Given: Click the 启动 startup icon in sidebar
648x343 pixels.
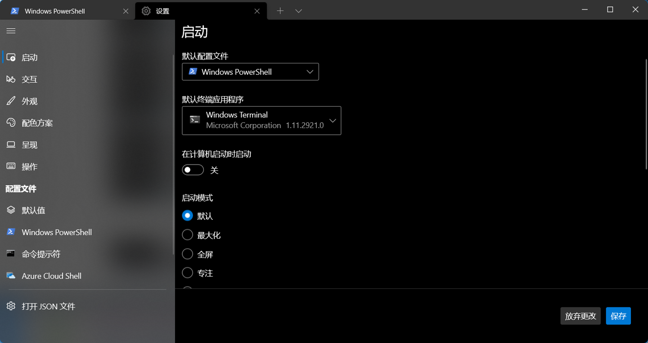Looking at the screenshot, I should (x=11, y=58).
